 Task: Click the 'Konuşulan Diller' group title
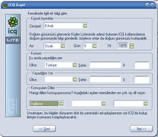tap(43, 88)
